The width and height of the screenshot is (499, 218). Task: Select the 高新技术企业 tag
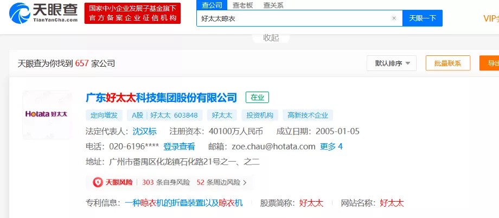[x=308, y=115]
